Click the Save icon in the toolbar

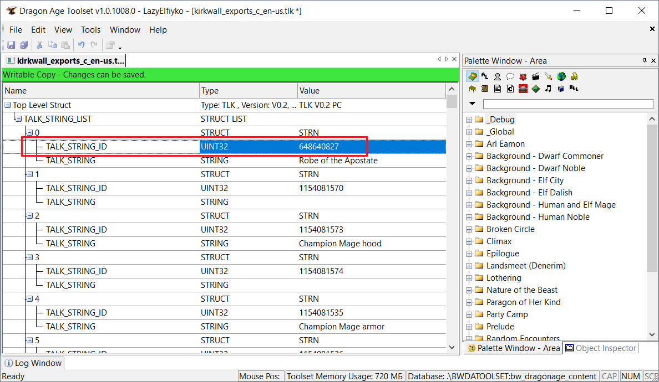[x=11, y=45]
